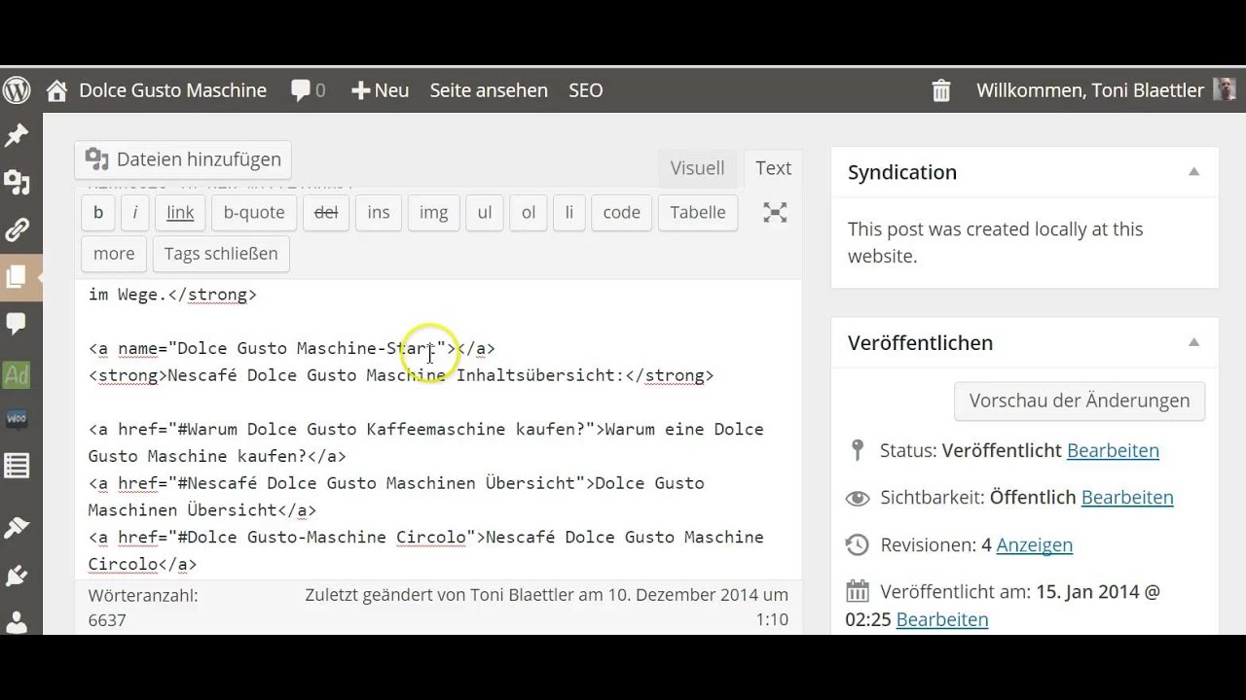
Task: Click the revisions history clock icon
Action: [858, 544]
